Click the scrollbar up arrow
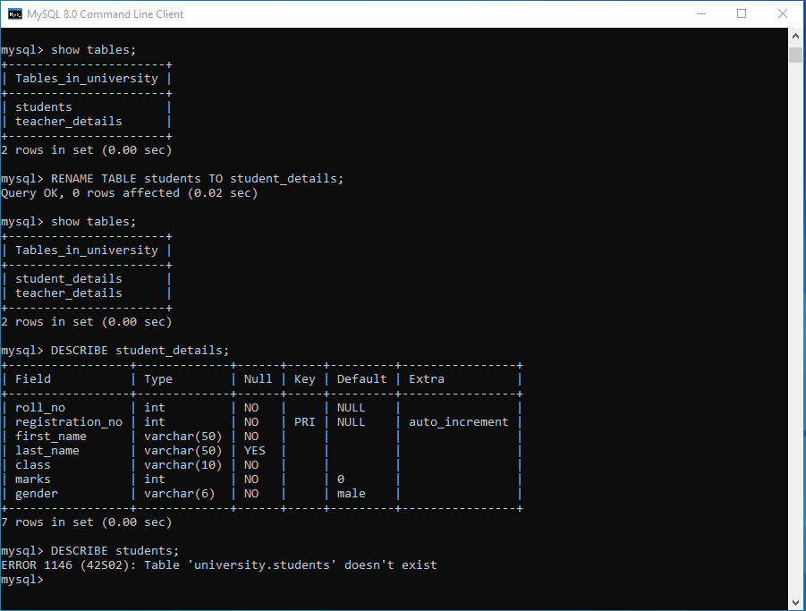This screenshot has width=806, height=611. pos(795,35)
